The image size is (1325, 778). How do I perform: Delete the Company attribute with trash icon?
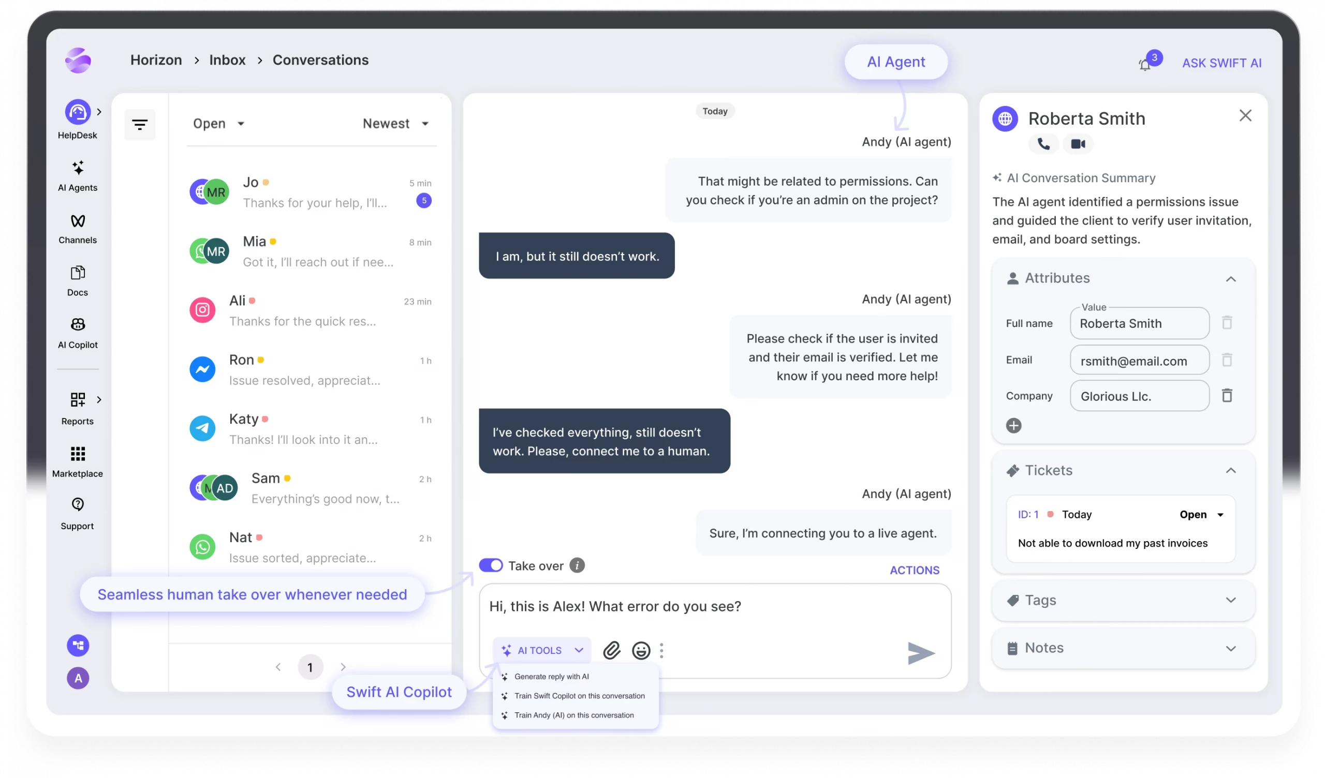coord(1227,395)
